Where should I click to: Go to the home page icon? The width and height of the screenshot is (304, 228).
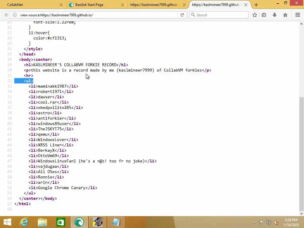[285, 15]
